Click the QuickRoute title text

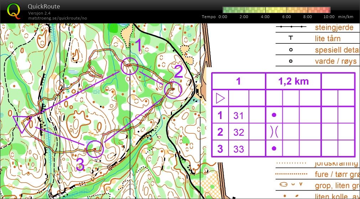44,6
